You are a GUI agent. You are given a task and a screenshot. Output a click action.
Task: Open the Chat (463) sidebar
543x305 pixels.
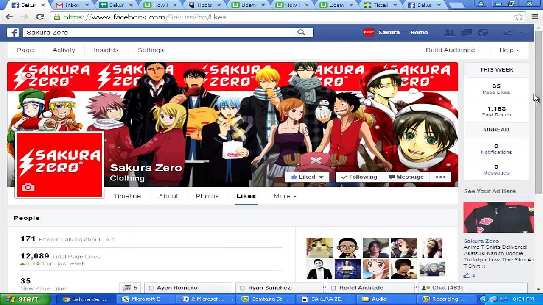(473, 288)
